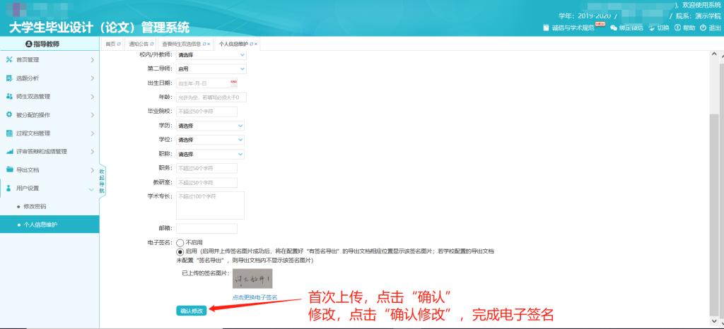The height and width of the screenshot is (329, 724).
Task: Open 修改密码 in the sidebar menu
Action: pos(35,206)
